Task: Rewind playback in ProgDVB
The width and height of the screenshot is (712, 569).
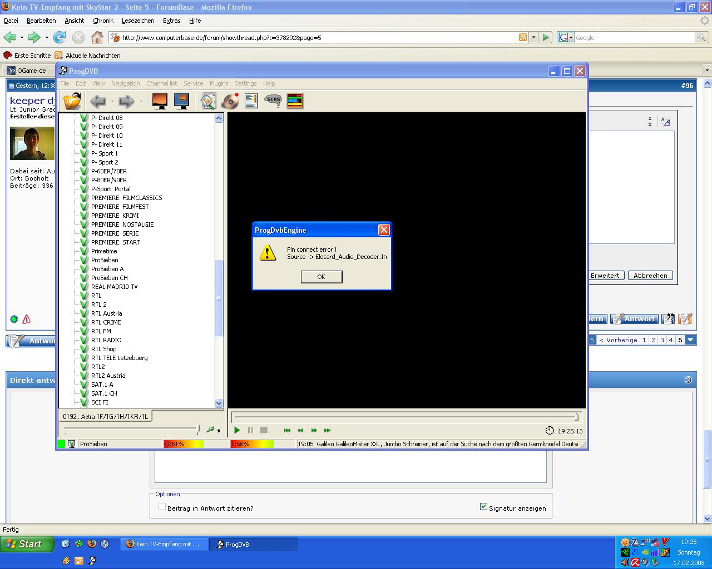Action: tap(300, 430)
